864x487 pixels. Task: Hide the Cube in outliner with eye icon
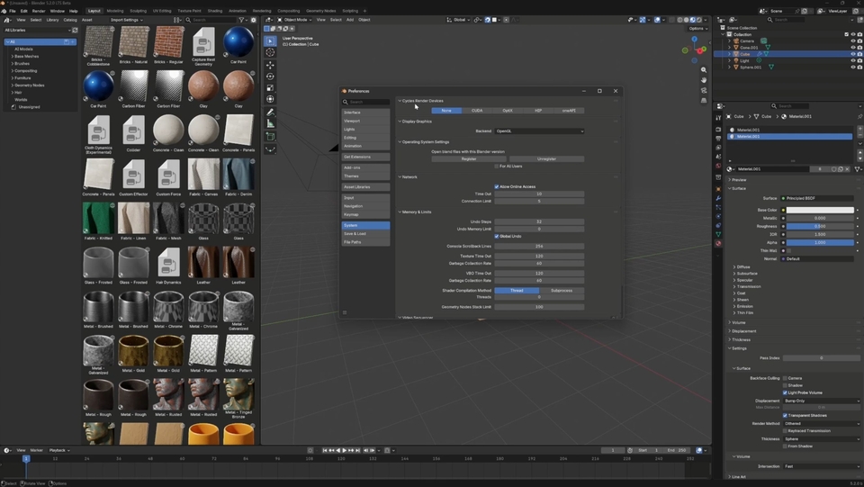(853, 54)
